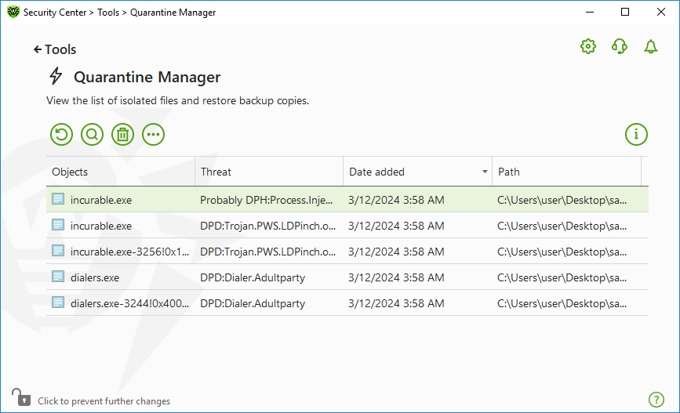Image resolution: width=680 pixels, height=413 pixels.
Task: Select the dialers.exe entry
Action: (x=347, y=277)
